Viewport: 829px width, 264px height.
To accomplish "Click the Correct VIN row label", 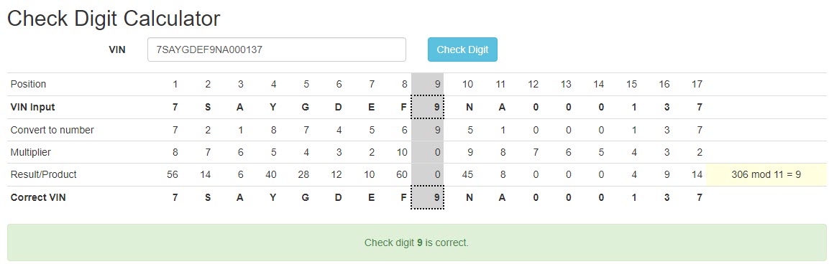I will pyautogui.click(x=39, y=197).
